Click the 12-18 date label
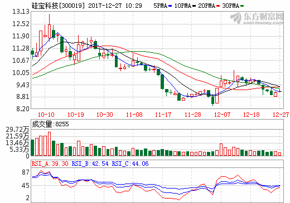Viewport: 290px width, 203px height. [x=251, y=115]
